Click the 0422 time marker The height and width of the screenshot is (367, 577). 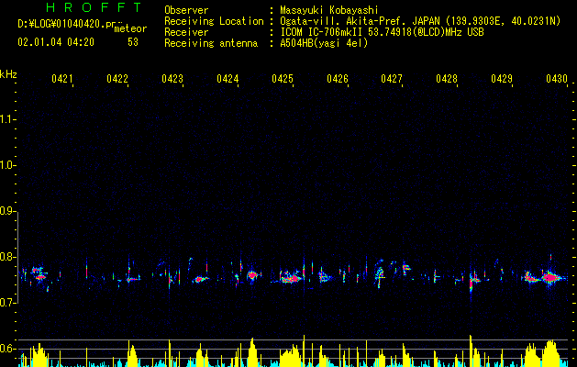point(117,79)
